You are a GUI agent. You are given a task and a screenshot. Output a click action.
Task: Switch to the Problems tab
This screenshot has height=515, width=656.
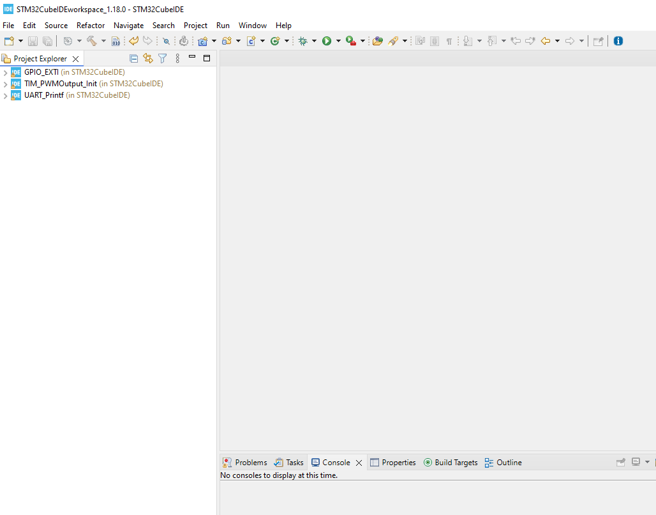(245, 462)
